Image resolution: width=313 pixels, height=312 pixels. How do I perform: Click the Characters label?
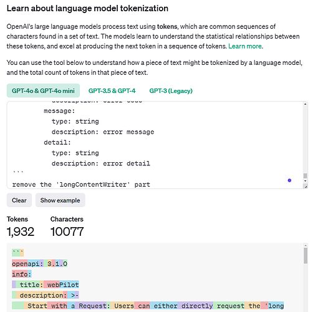[x=67, y=219]
